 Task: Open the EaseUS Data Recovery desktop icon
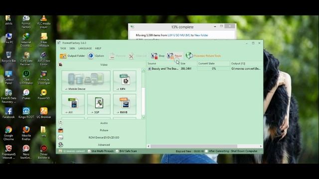8,96
